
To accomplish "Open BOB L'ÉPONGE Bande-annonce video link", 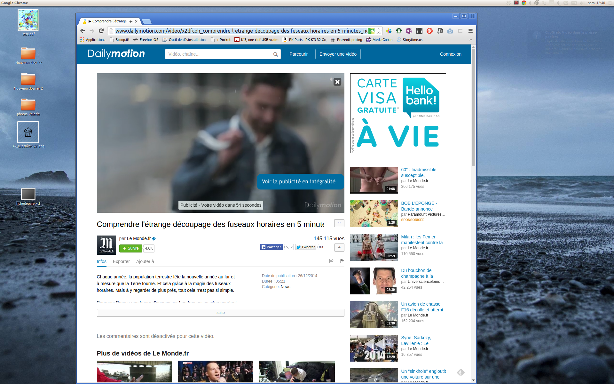I will click(x=419, y=206).
